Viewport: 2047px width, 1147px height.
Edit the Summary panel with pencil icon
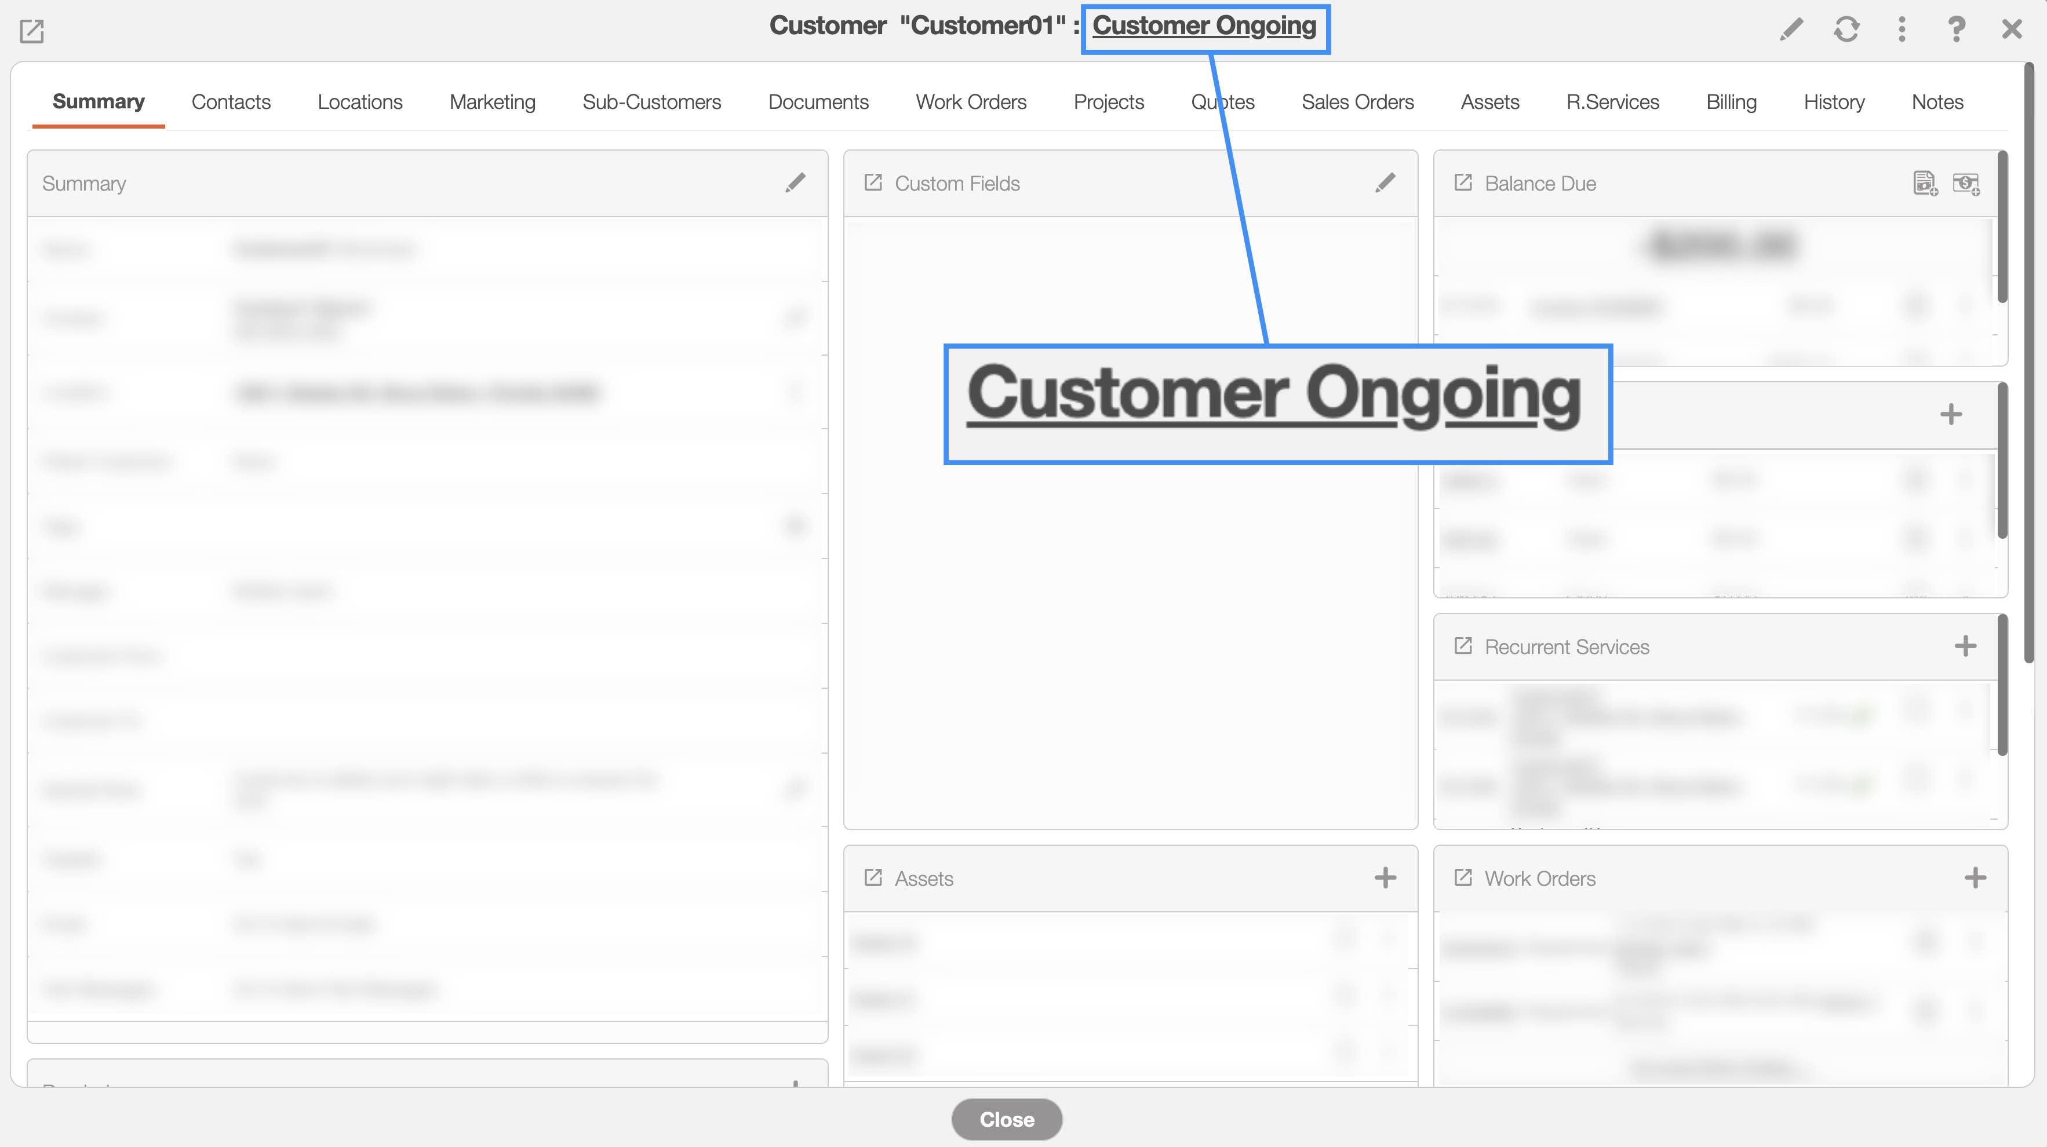795,182
